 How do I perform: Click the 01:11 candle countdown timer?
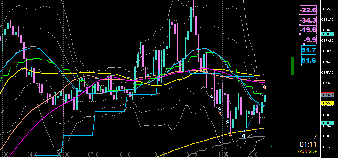[308, 144]
